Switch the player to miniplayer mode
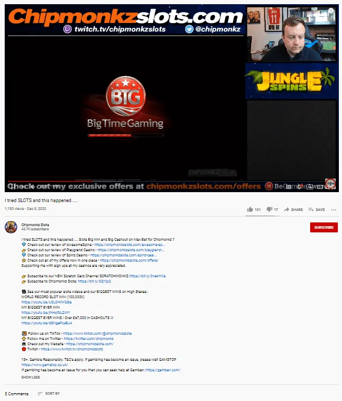 pos(310,187)
